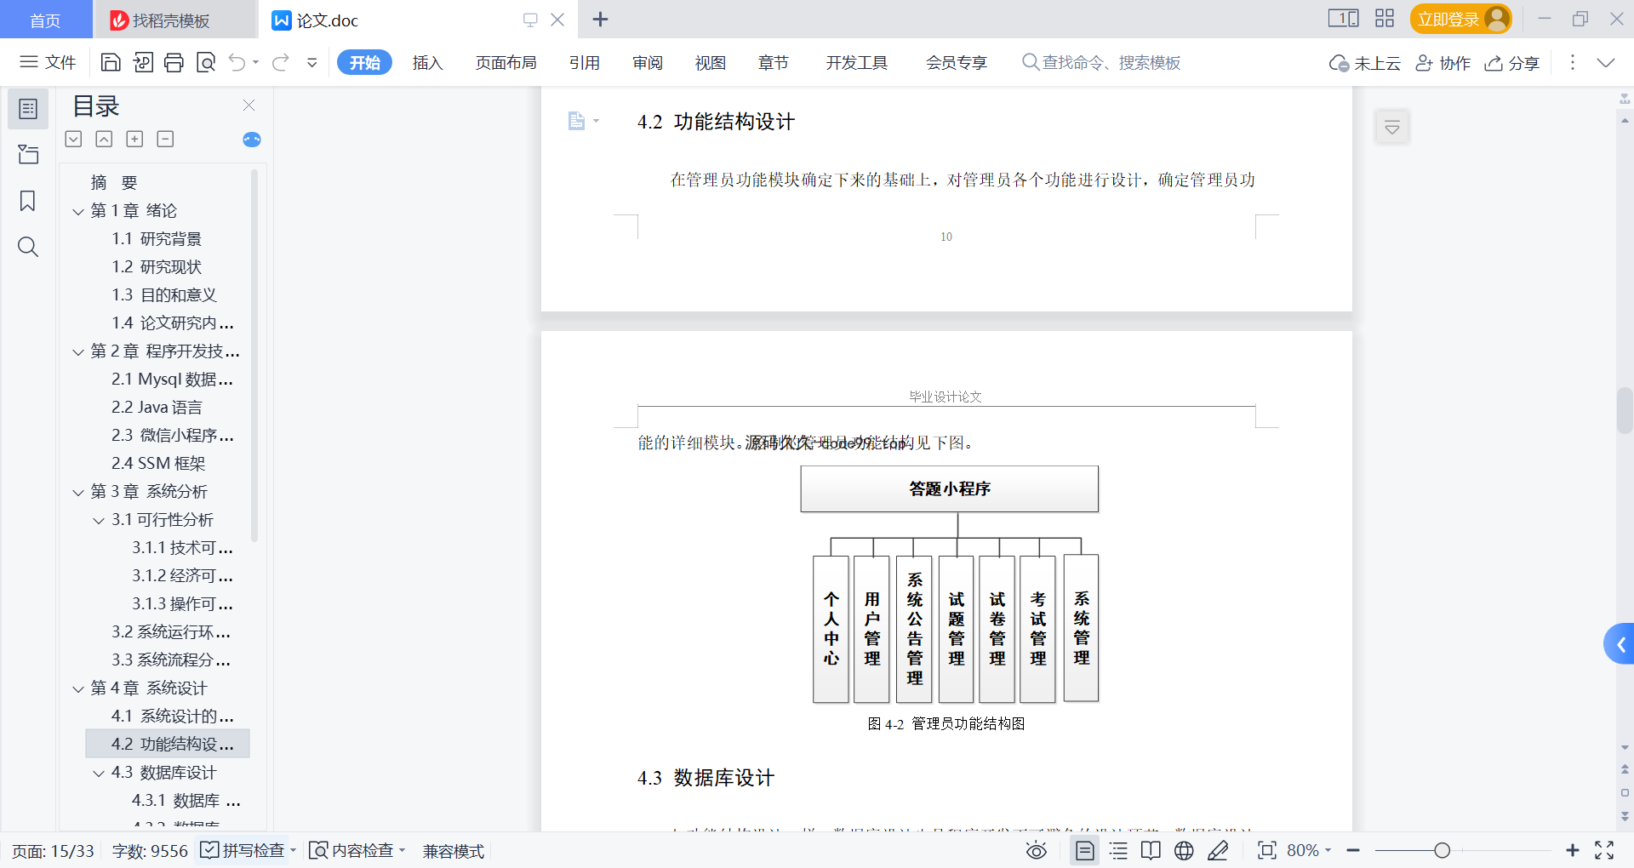This screenshot has height=868, width=1634.
Task: Click the search commands field
Action: point(1101,62)
